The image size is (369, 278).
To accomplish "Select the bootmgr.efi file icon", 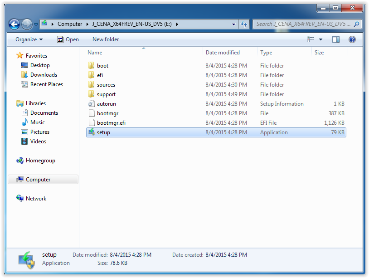I will (92, 122).
